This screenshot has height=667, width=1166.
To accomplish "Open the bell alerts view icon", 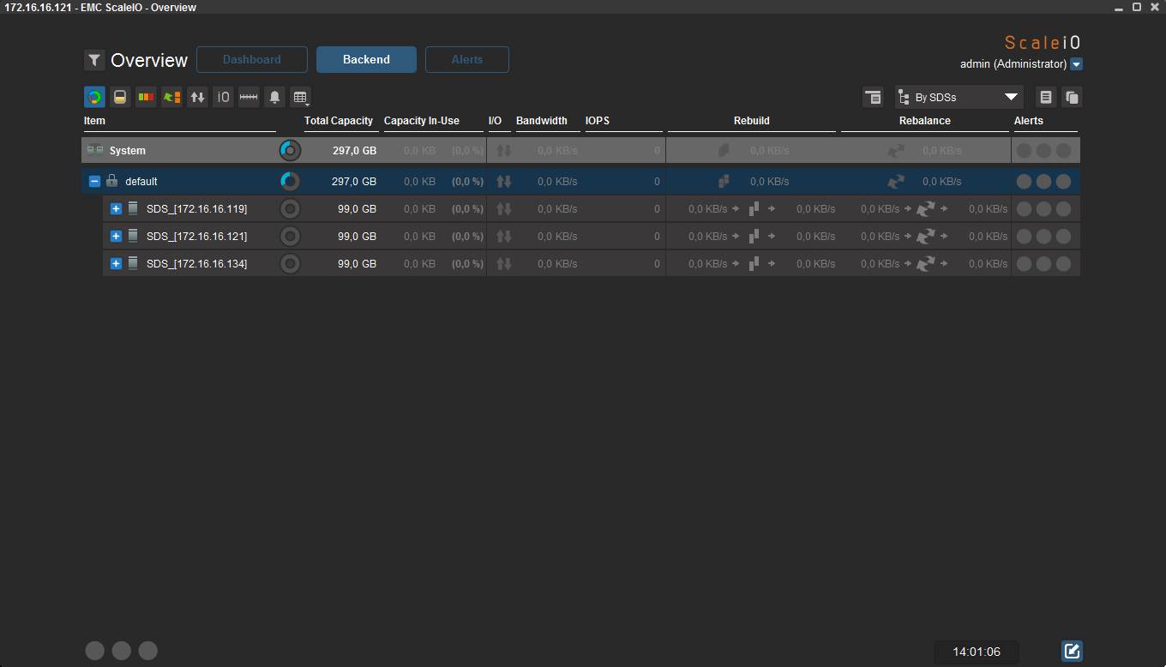I will tap(274, 97).
